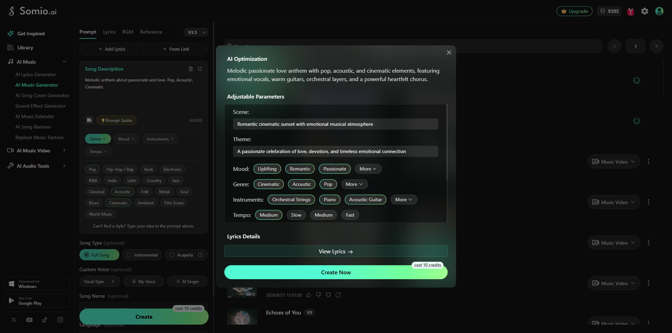This screenshot has width=672, height=333.
Task: Expand the Mood filter dropdown in prompt panel
Action: click(126, 139)
